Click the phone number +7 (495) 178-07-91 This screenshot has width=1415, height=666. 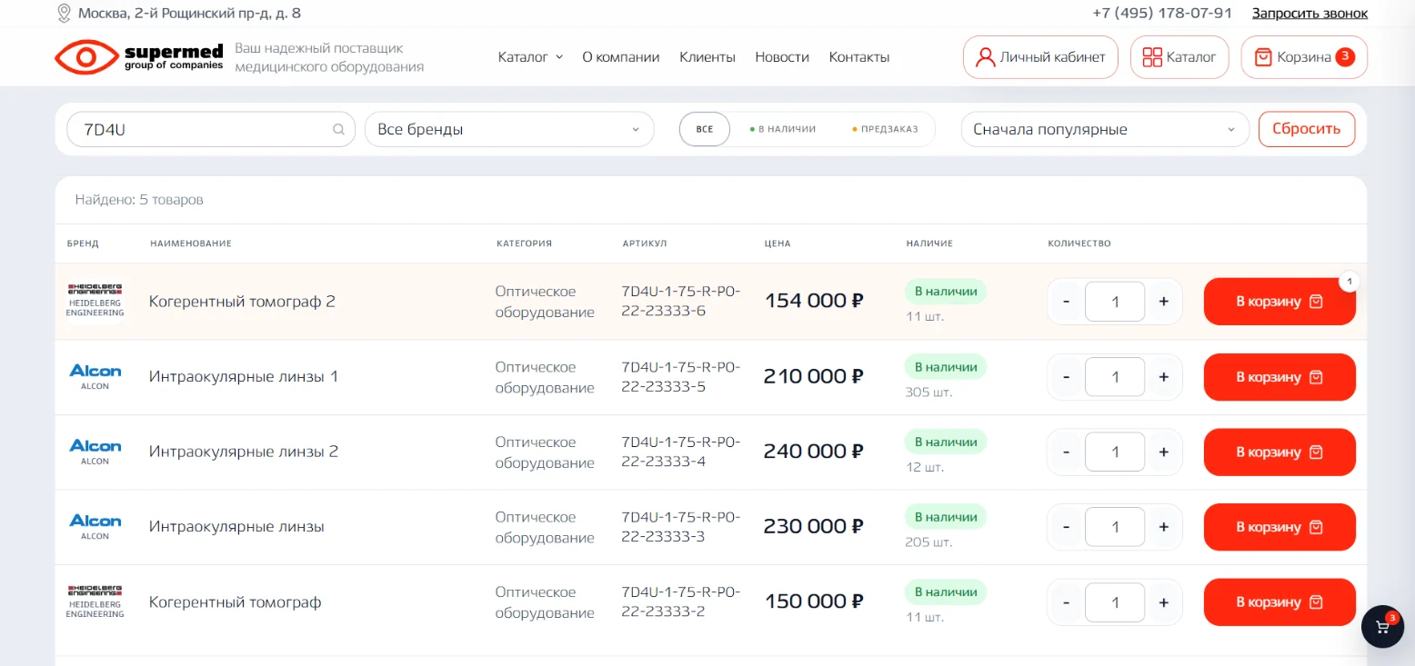point(1162,13)
